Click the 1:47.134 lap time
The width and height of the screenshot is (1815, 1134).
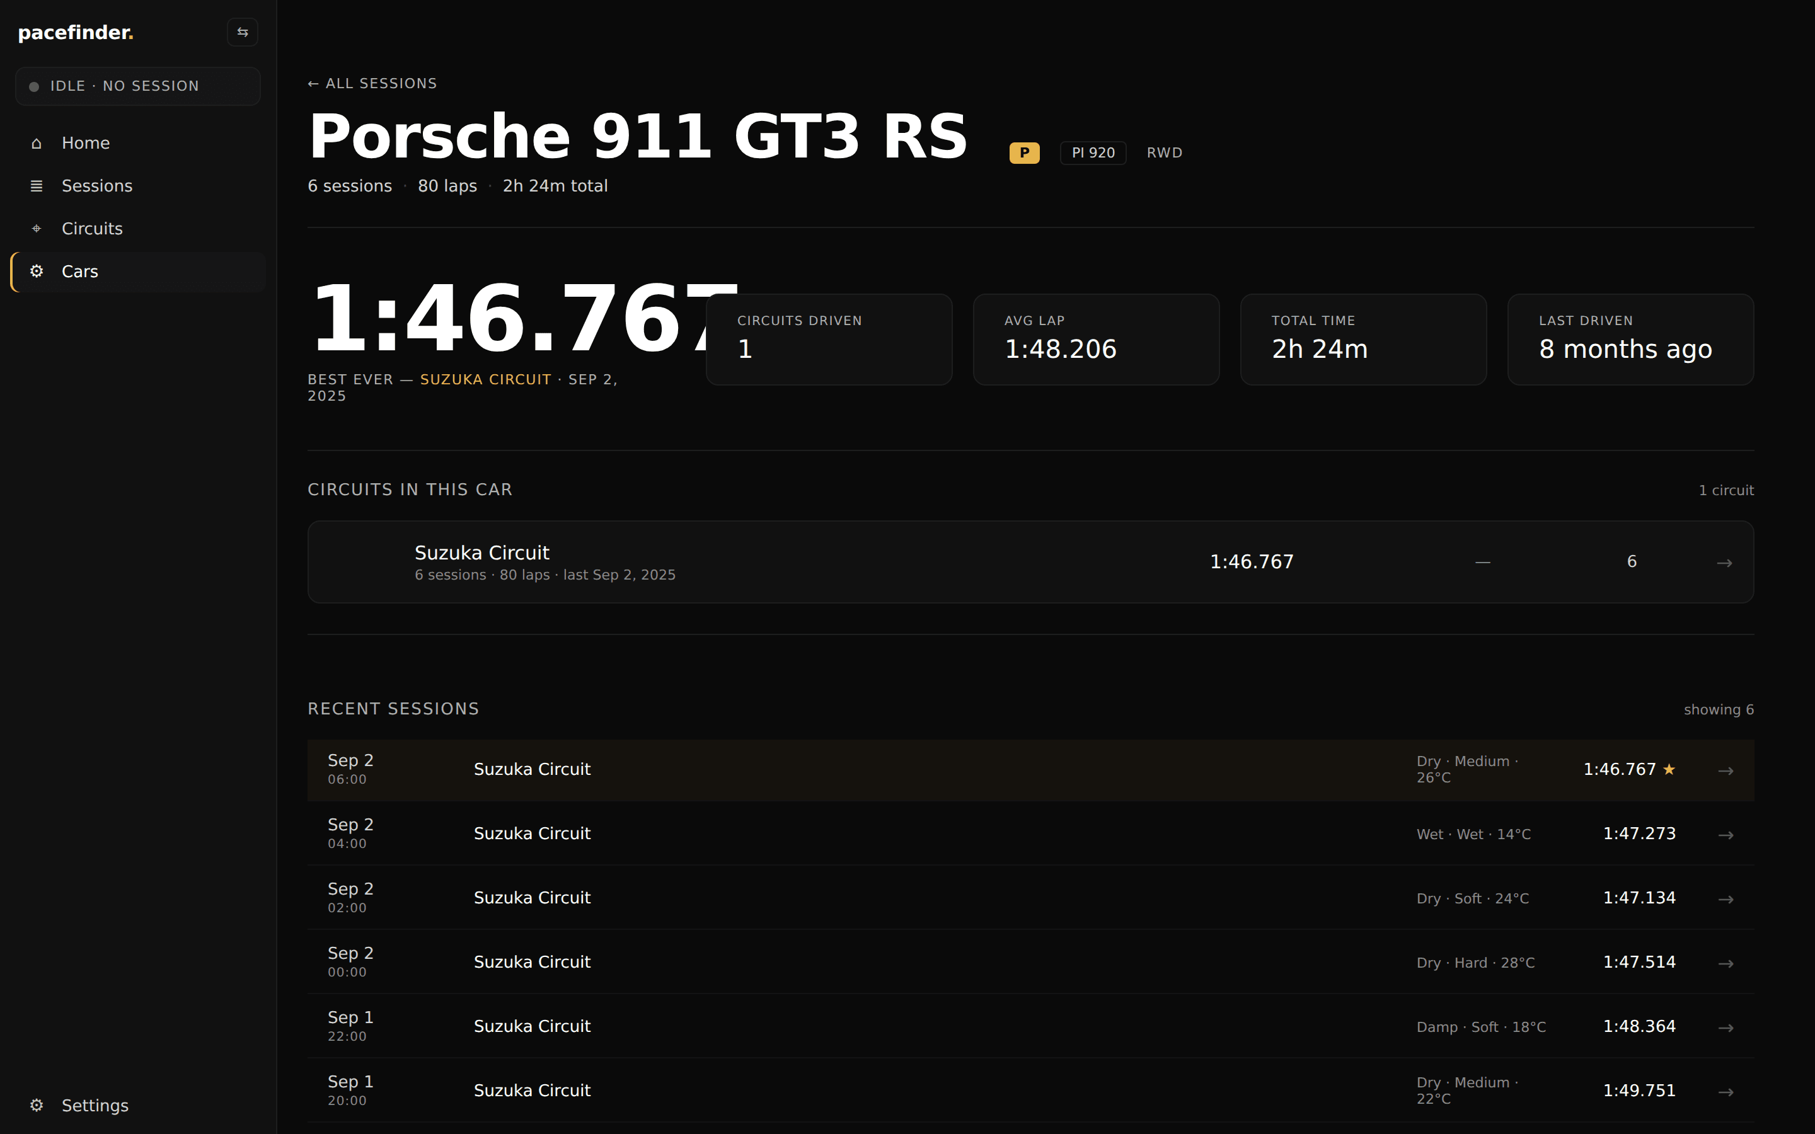click(1639, 898)
